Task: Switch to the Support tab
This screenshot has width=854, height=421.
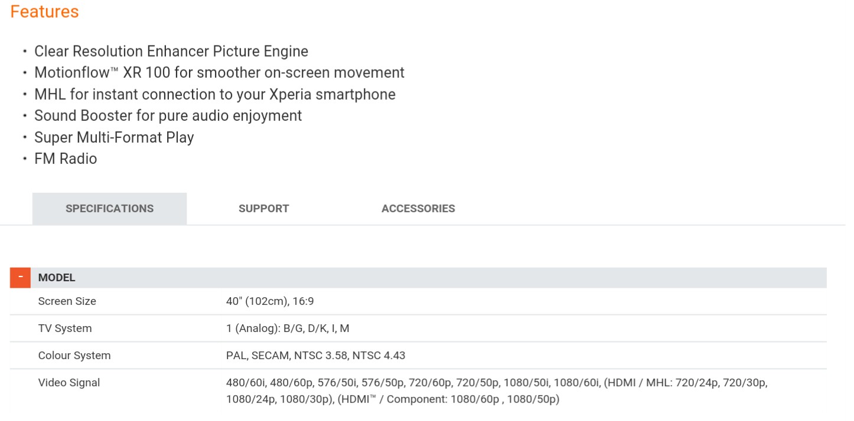Action: (x=263, y=209)
